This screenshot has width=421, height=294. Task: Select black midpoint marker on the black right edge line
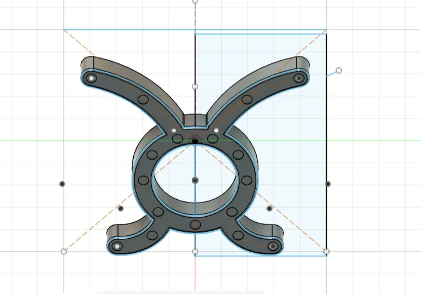pos(328,184)
